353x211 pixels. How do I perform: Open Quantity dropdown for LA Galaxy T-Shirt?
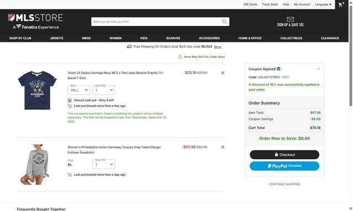pyautogui.click(x=103, y=90)
